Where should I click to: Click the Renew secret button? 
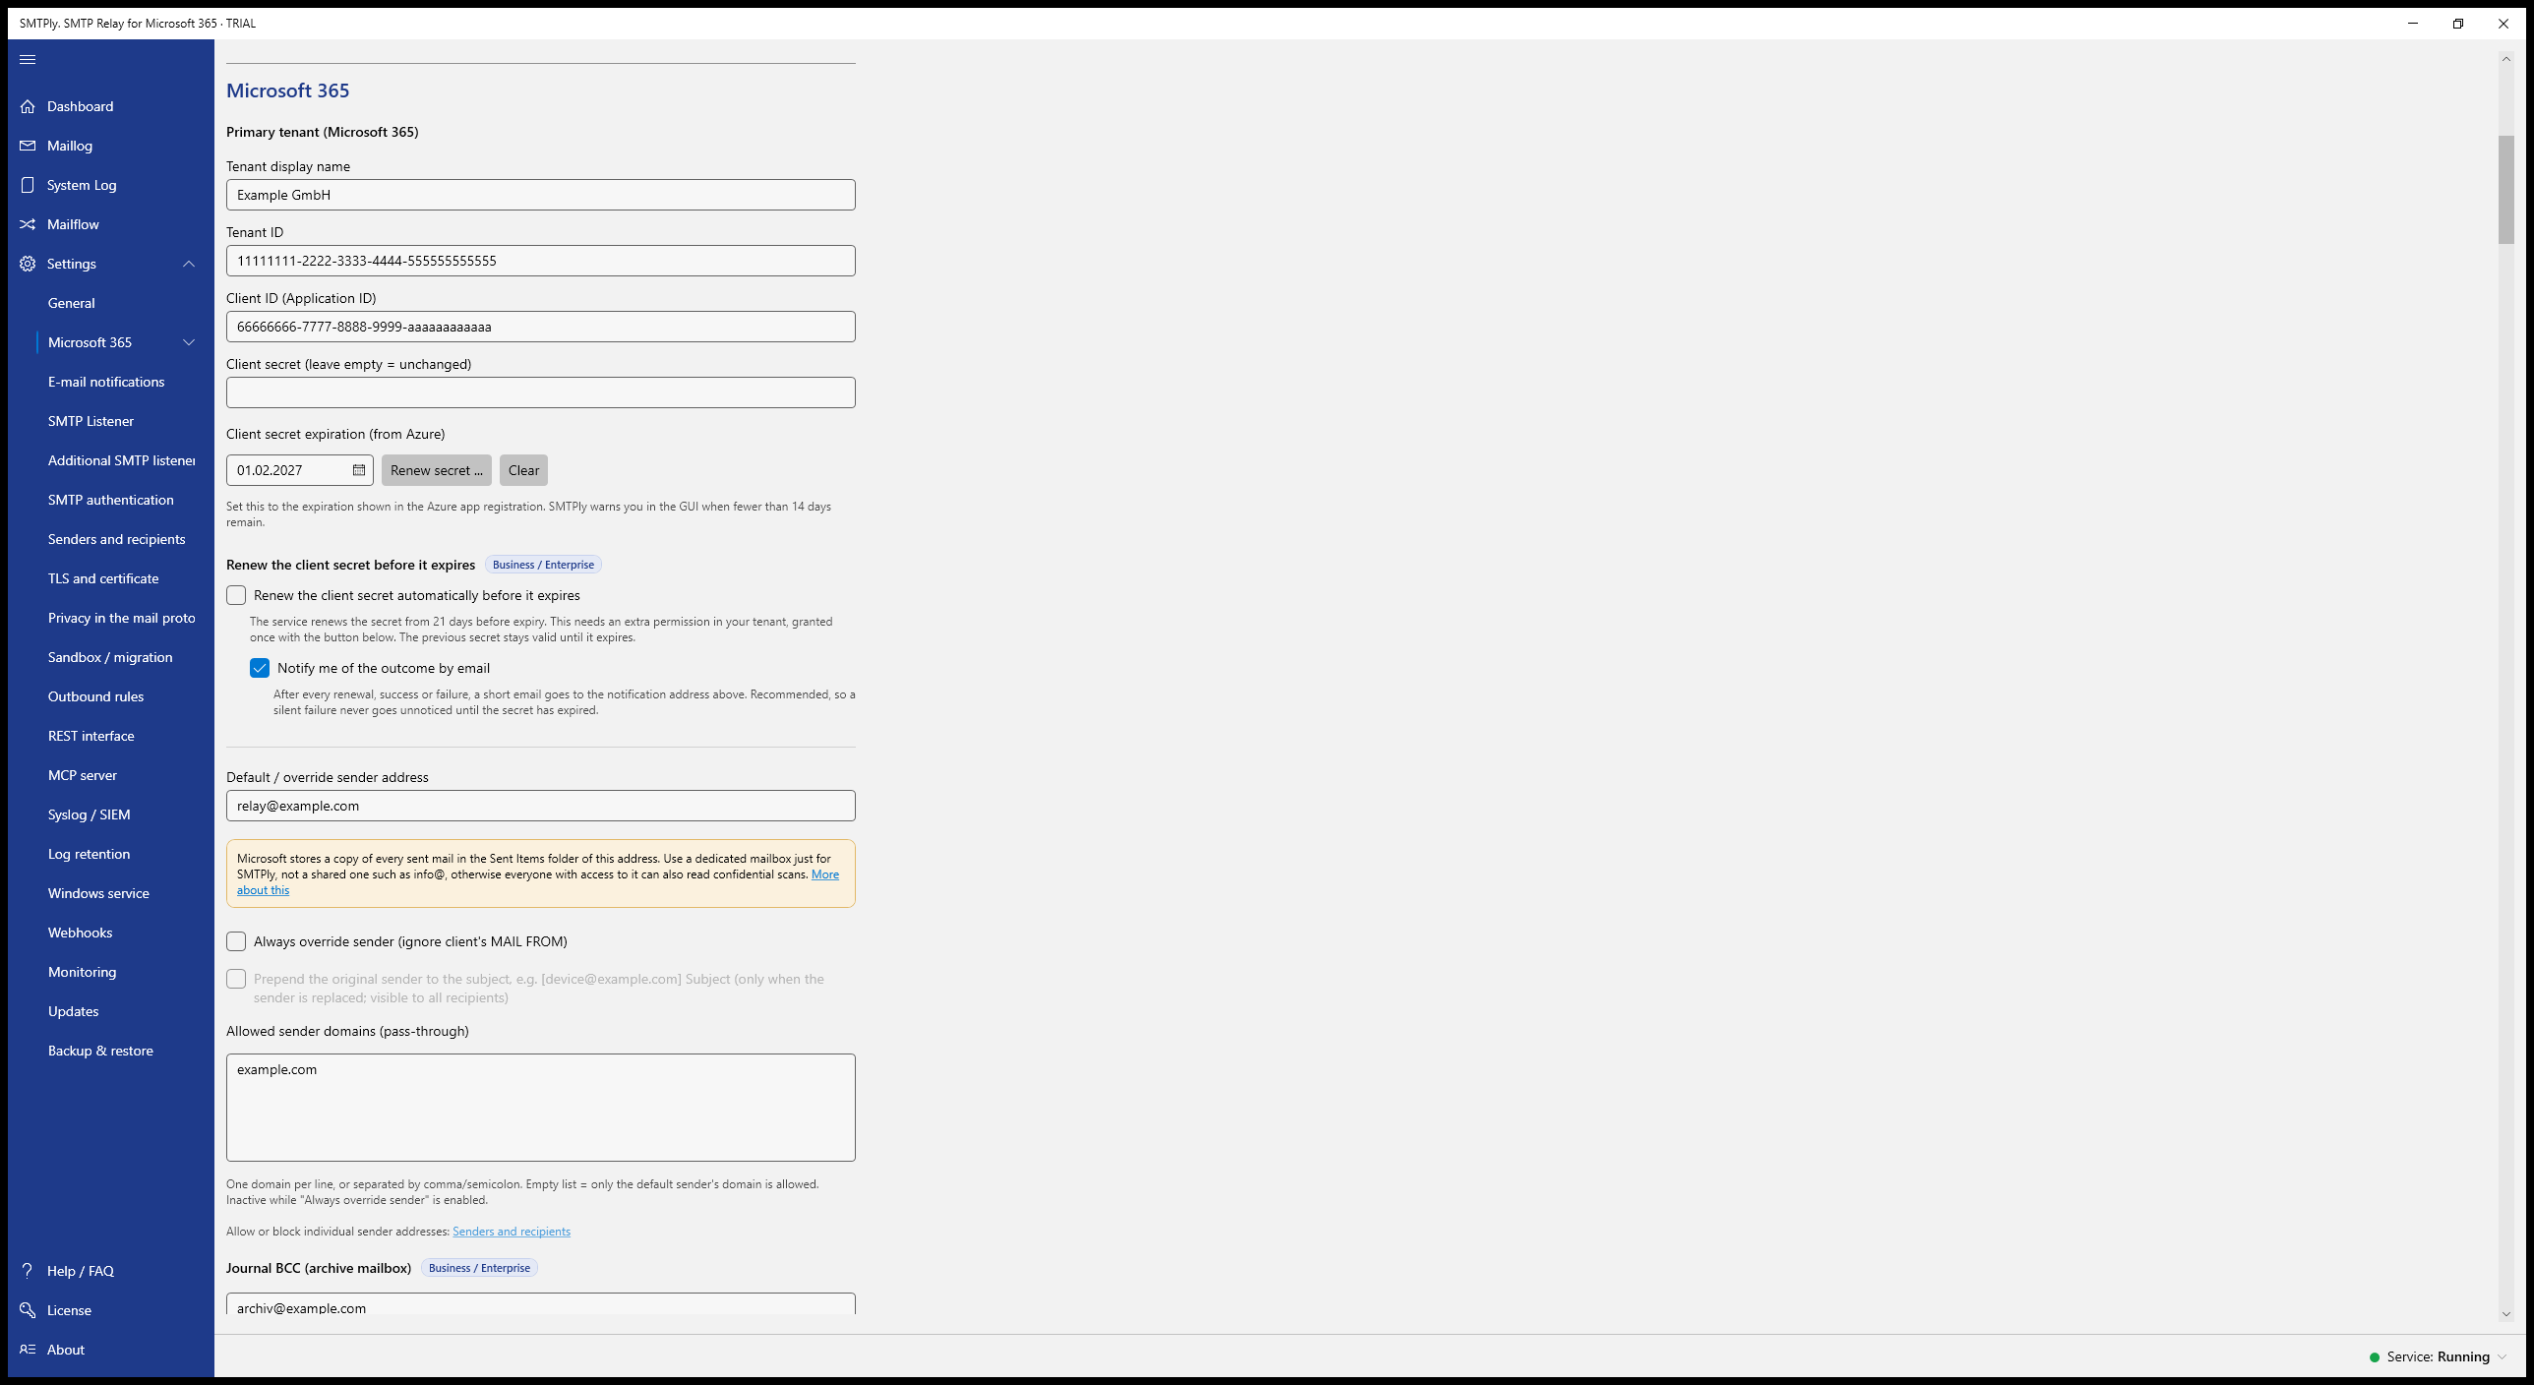[437, 470]
